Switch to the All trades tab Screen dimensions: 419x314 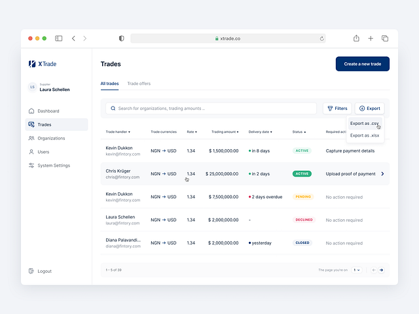[x=109, y=84]
